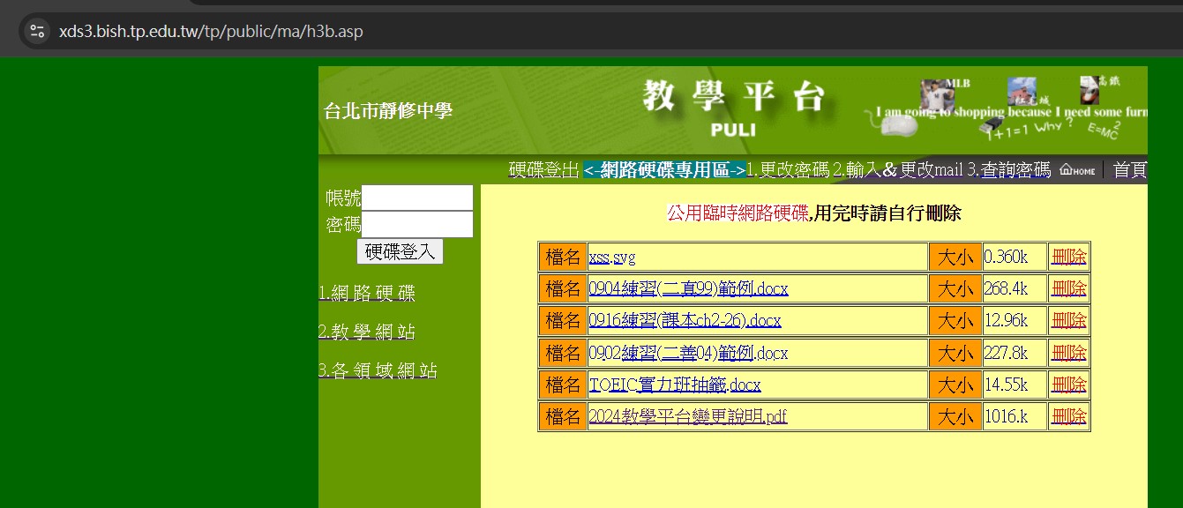
Task: Open 0904練習(二真99)範例.docx file
Action: [x=688, y=289]
